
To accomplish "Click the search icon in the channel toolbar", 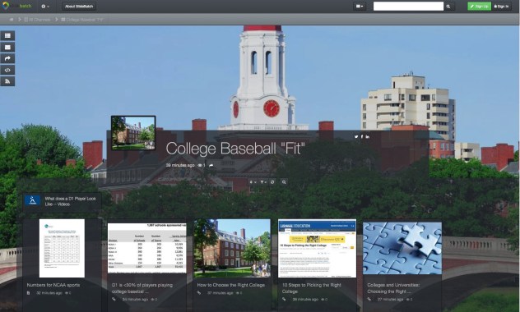I will pos(284,182).
